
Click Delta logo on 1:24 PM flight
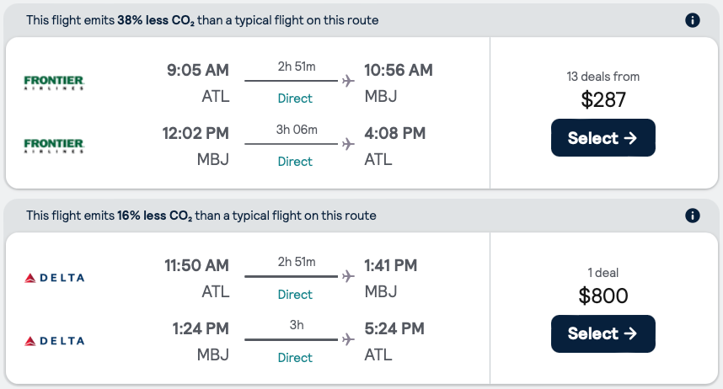pos(55,341)
